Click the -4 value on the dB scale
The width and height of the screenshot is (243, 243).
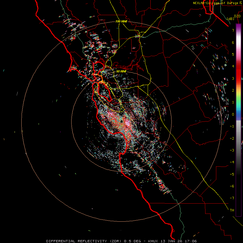[x=232, y=162]
